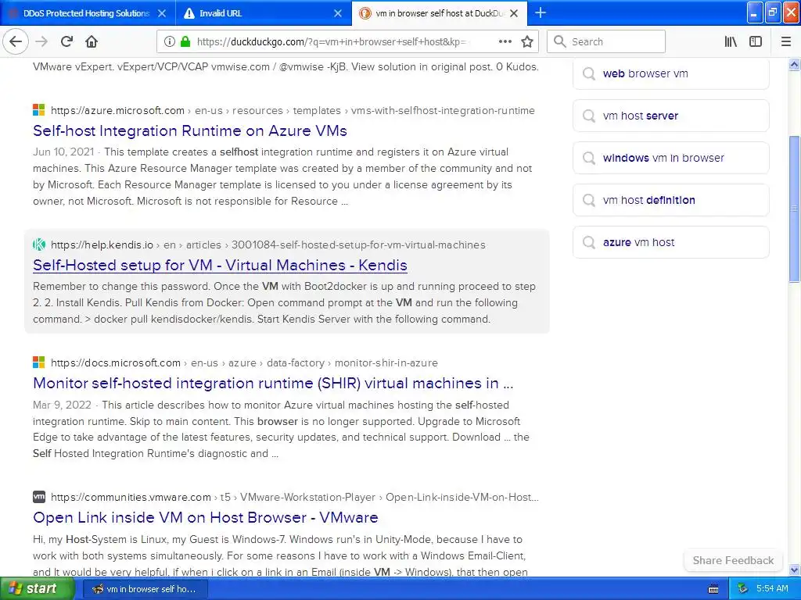Open the Library icon in toolbar
Screen dimensions: 801x600
point(731,42)
